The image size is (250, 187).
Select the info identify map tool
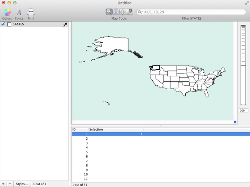pyautogui.click(x=116, y=12)
